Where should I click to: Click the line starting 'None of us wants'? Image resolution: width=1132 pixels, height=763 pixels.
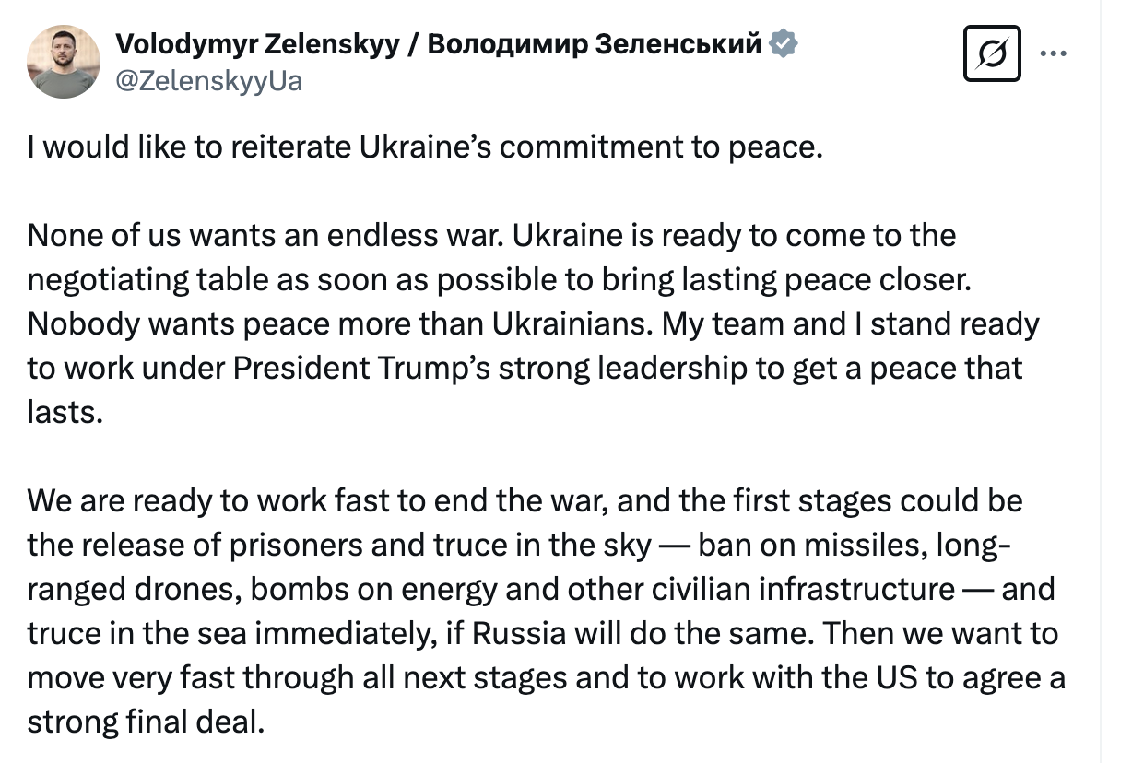(491, 236)
